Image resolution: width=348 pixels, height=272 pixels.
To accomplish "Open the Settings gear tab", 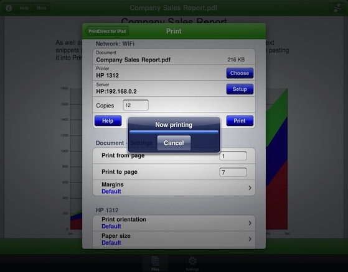I will 192,263.
